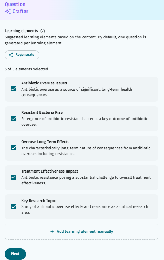
Task: Click the Key Research Topic card description
Action: 85,209
